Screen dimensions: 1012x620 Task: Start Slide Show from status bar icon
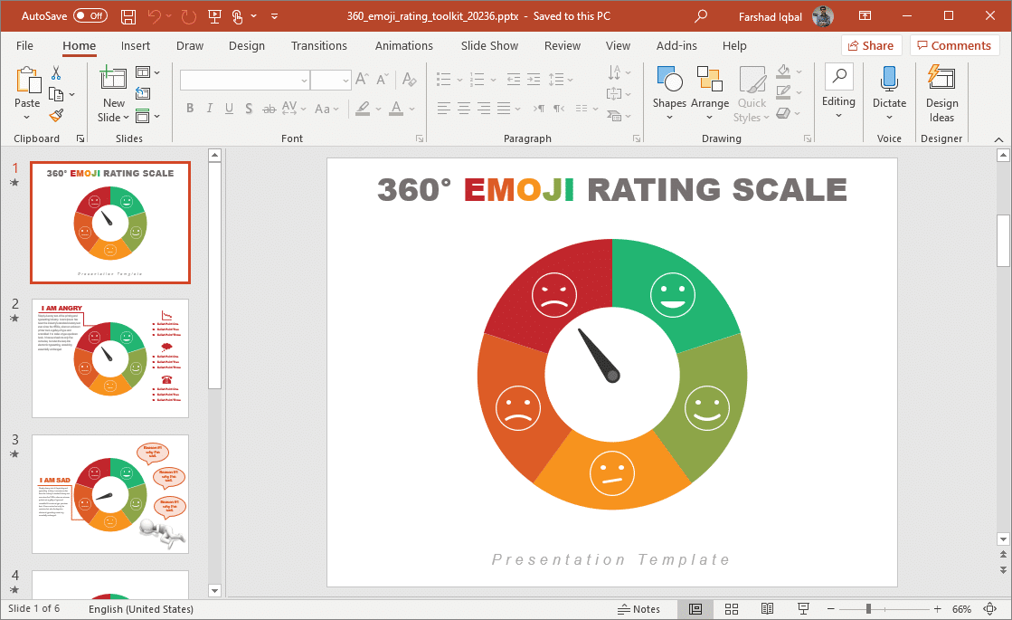(803, 609)
